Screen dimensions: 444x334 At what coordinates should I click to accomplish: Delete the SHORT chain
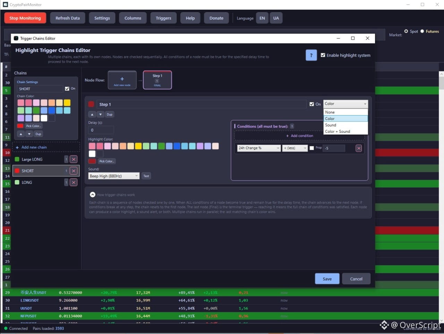(x=74, y=171)
